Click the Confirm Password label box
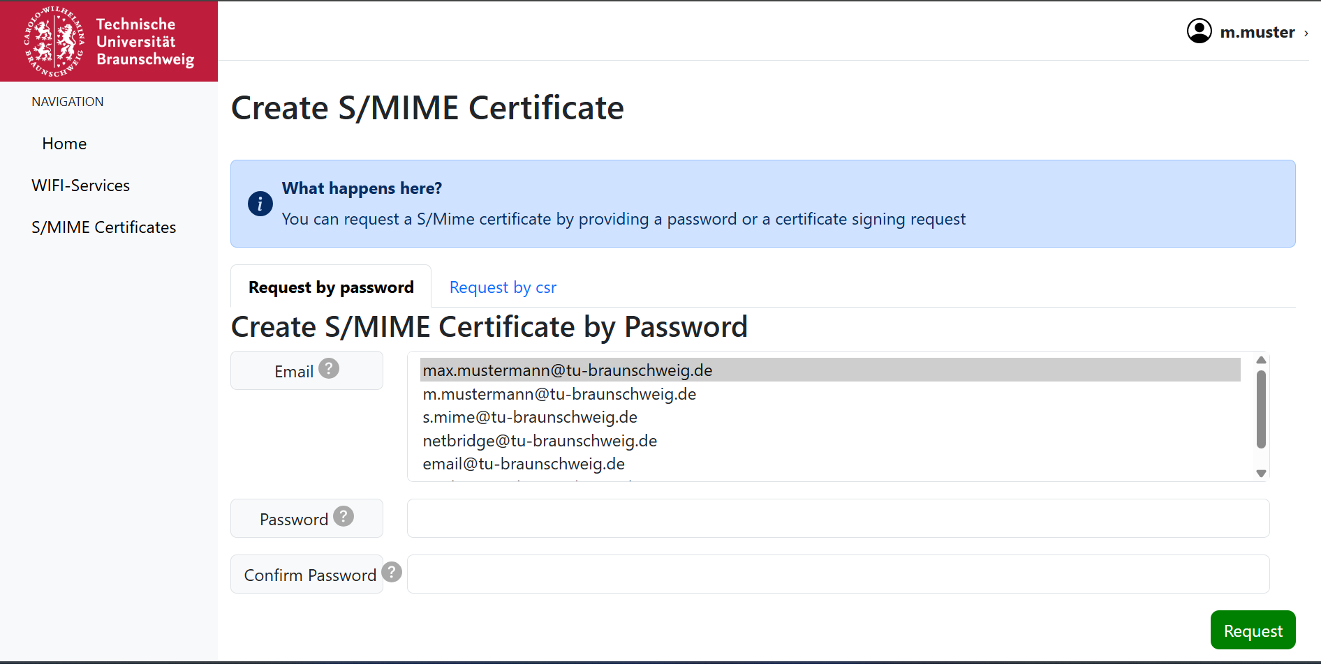Image resolution: width=1321 pixels, height=664 pixels. pos(307,574)
